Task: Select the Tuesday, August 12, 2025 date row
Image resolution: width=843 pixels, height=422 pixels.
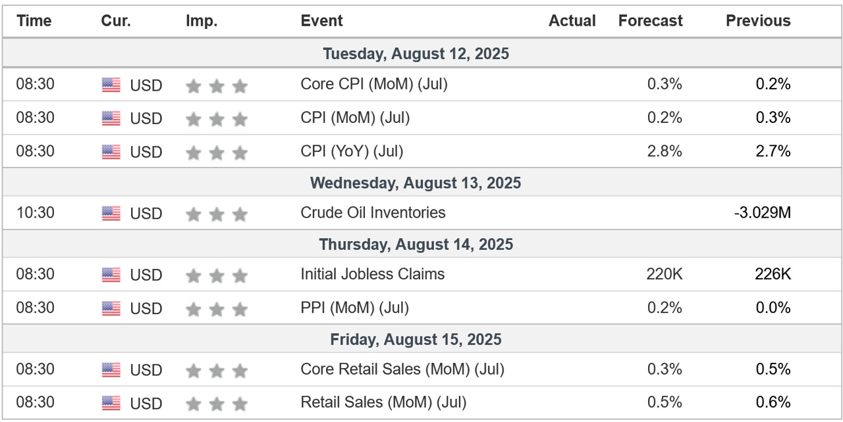Action: (421, 54)
